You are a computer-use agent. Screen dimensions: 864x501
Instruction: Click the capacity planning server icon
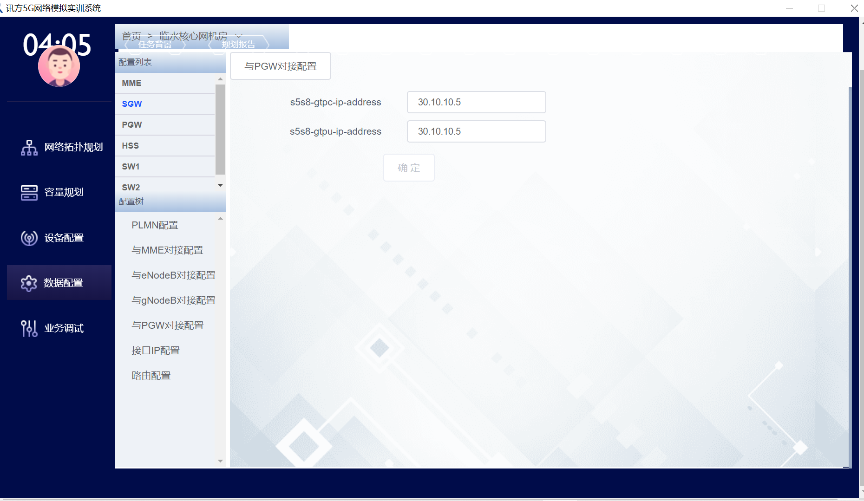point(29,193)
